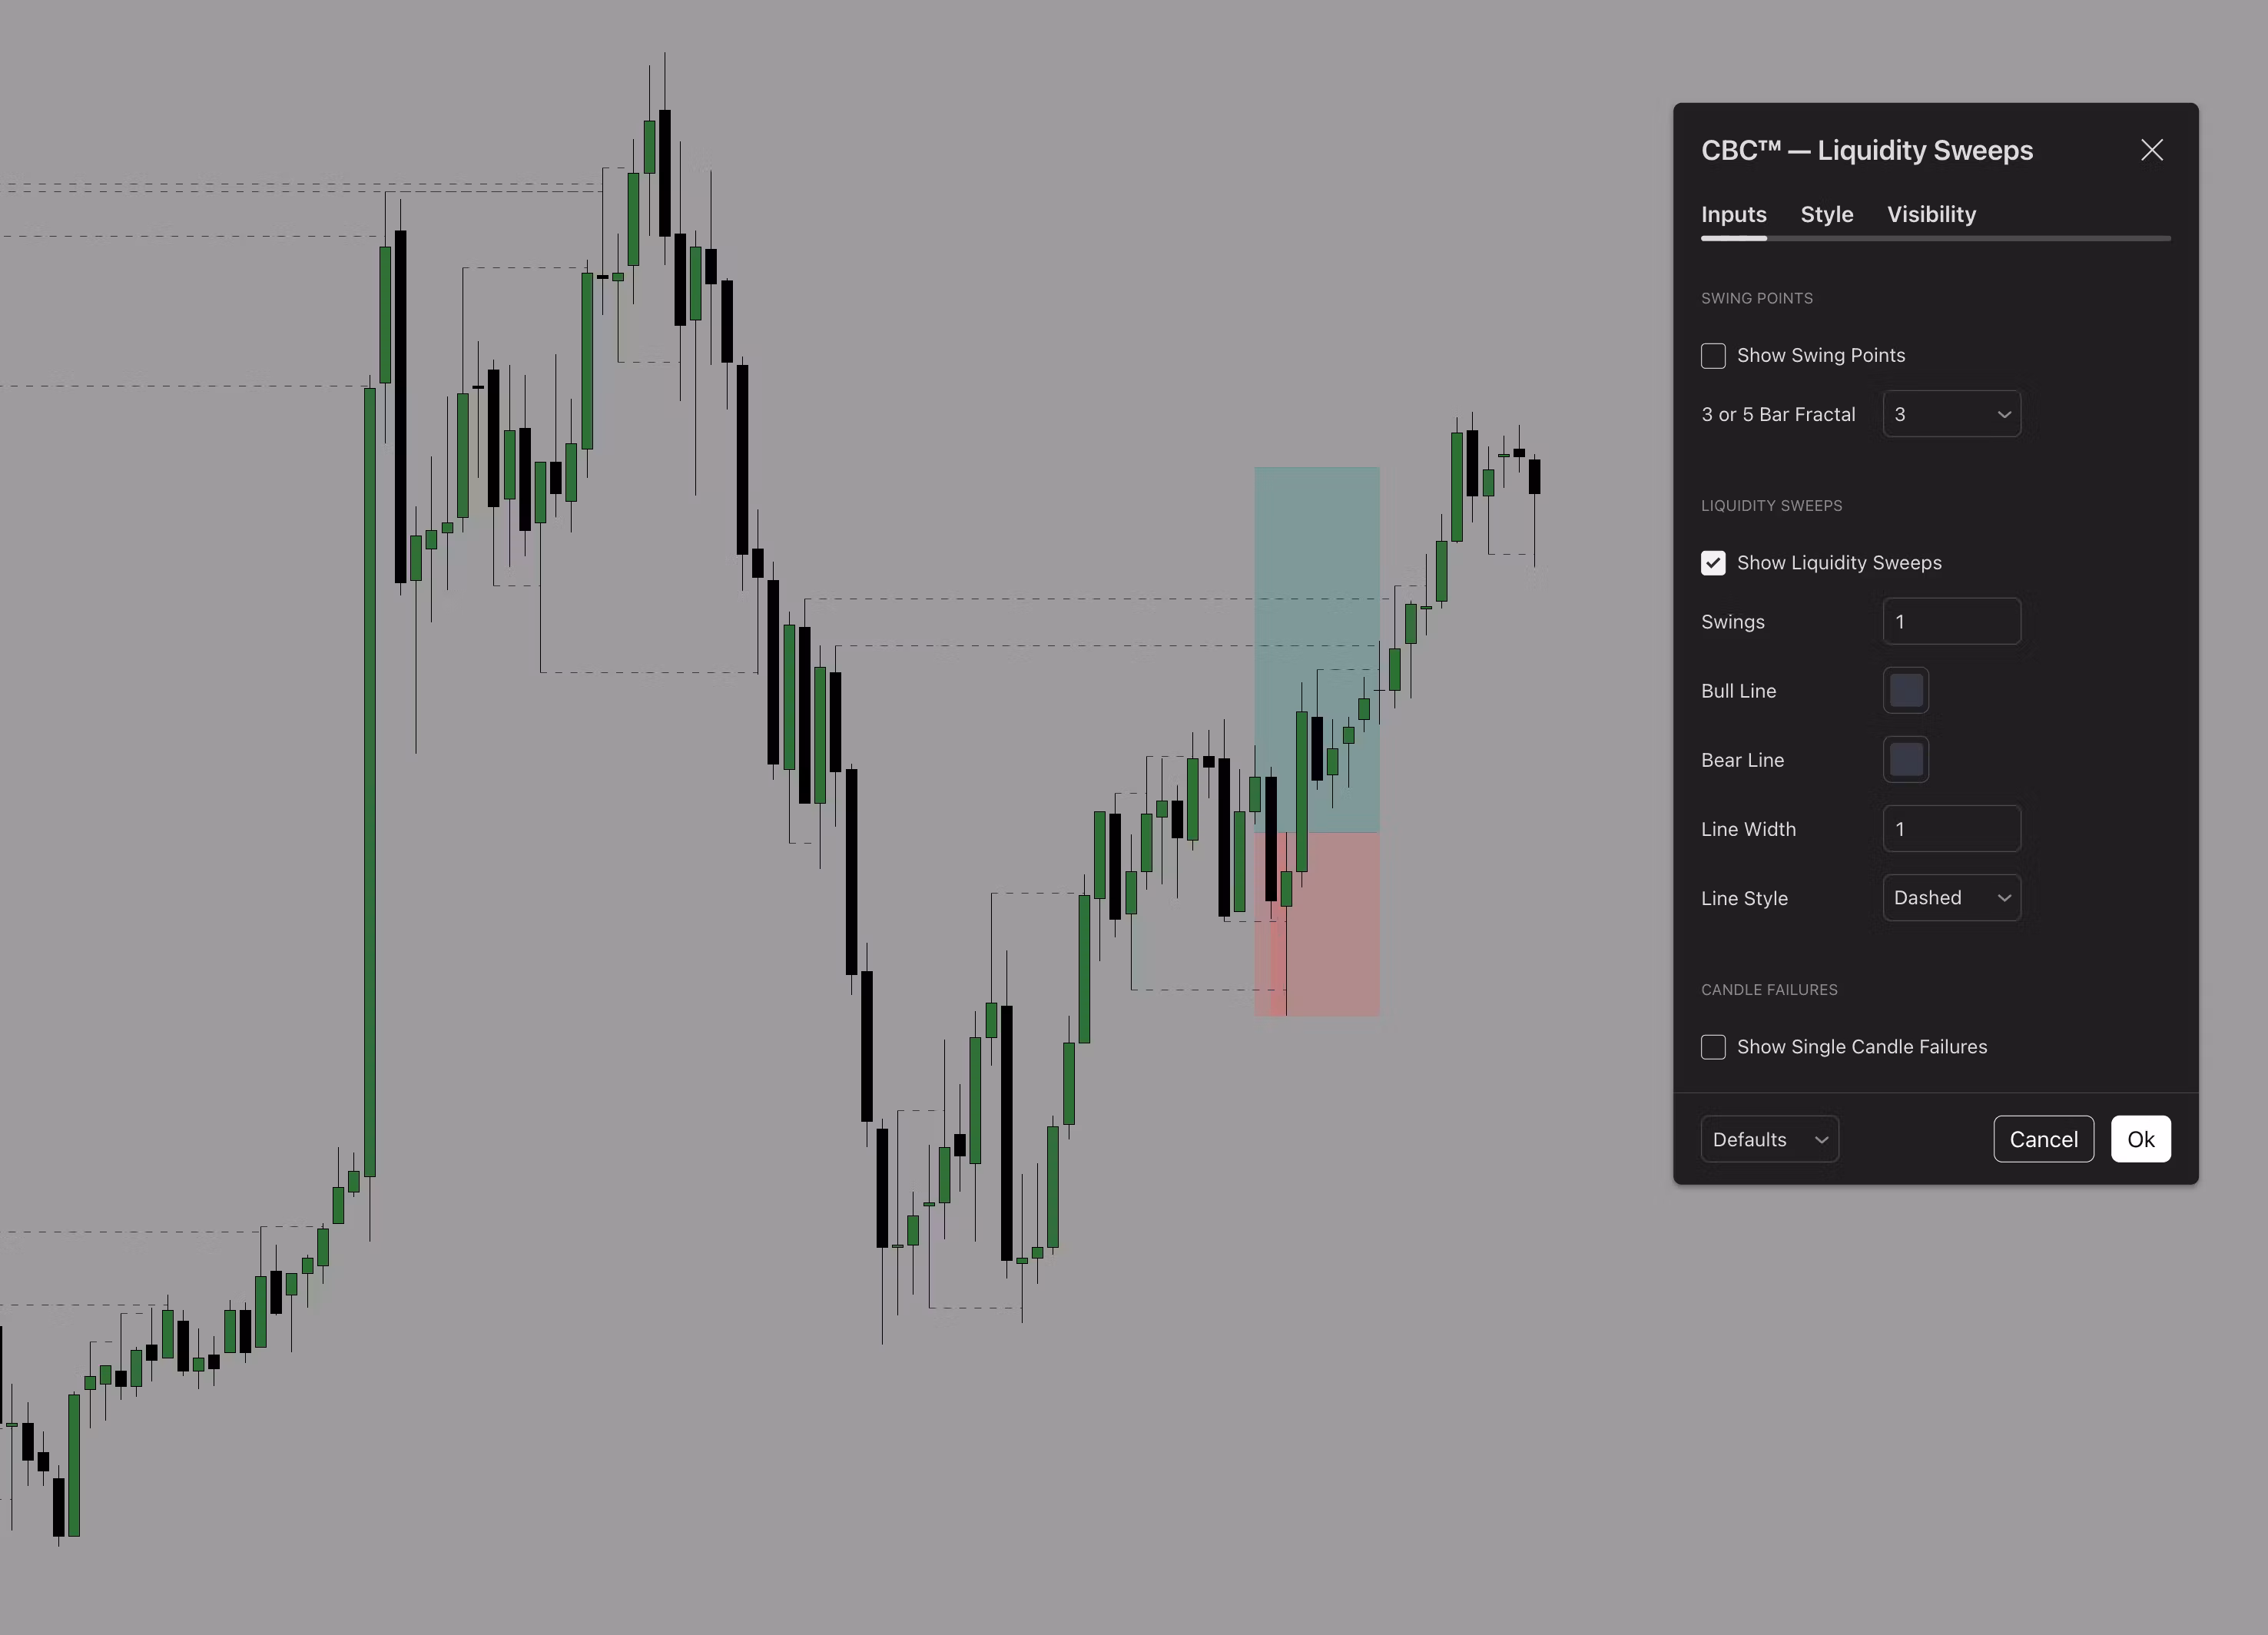Switch to the Visibility tab
This screenshot has height=1635, width=2268.
(1931, 214)
